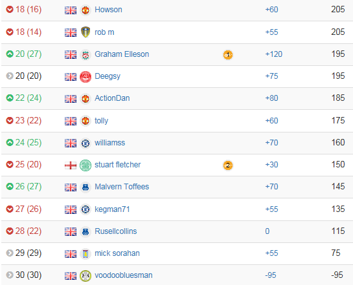Click the Leeds crest beside rob m

(85, 32)
